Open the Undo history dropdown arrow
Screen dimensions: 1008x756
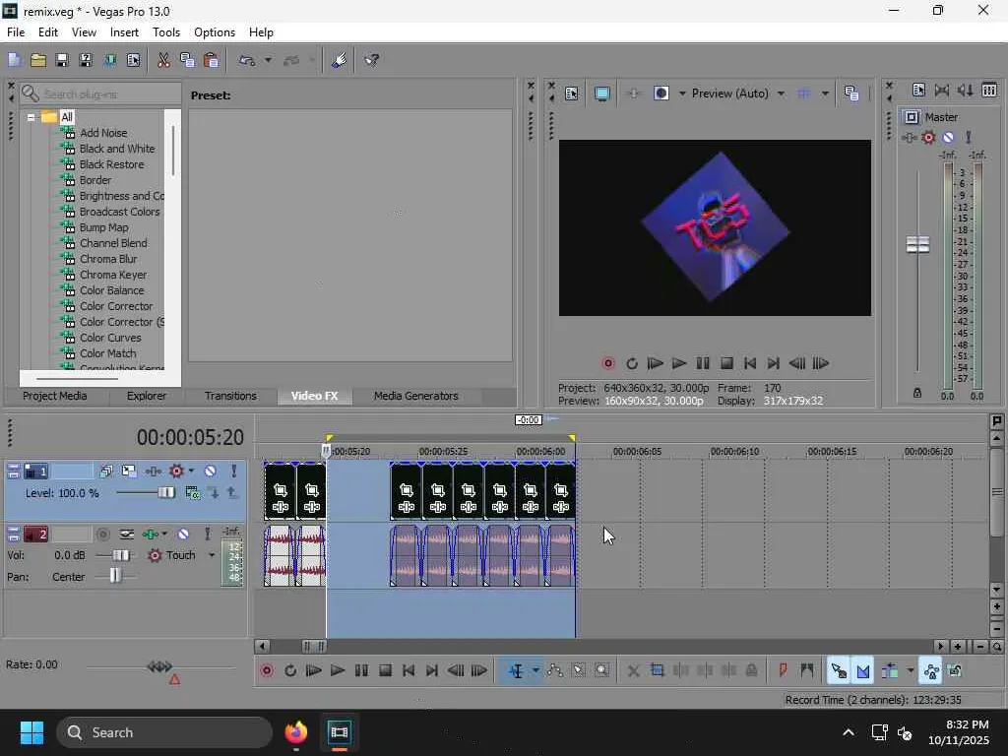(268, 60)
